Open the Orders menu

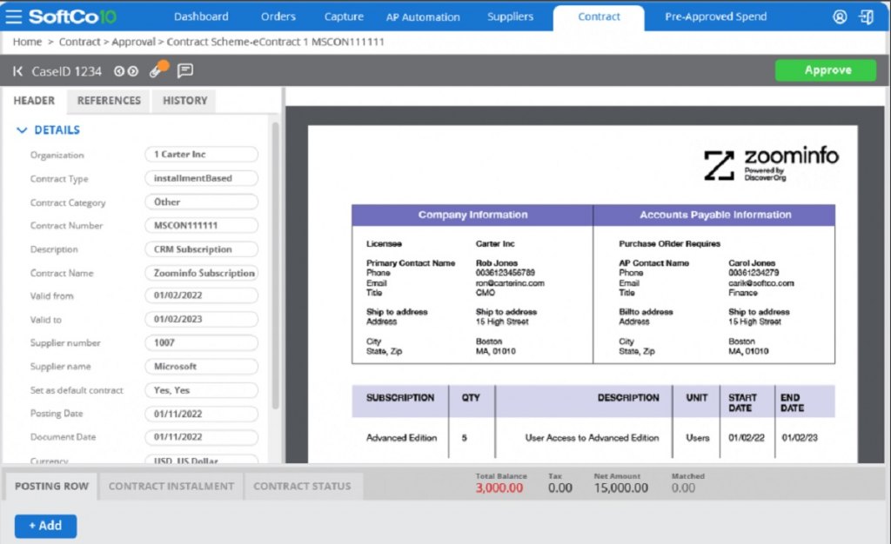point(278,17)
